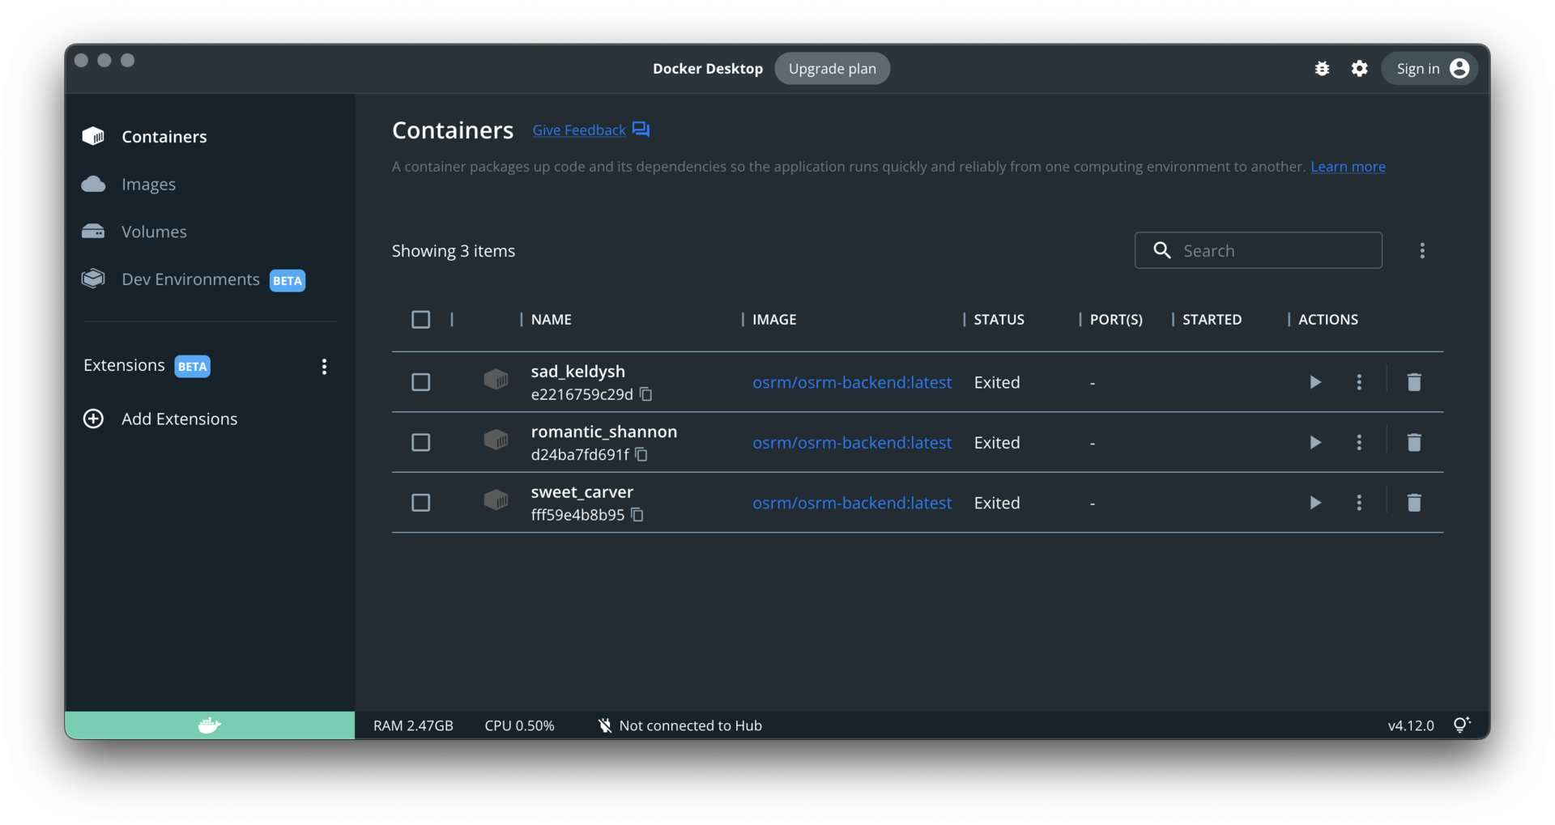Viewport: 1555px width, 825px height.
Task: Click the Docker whale status icon
Action: coord(209,725)
